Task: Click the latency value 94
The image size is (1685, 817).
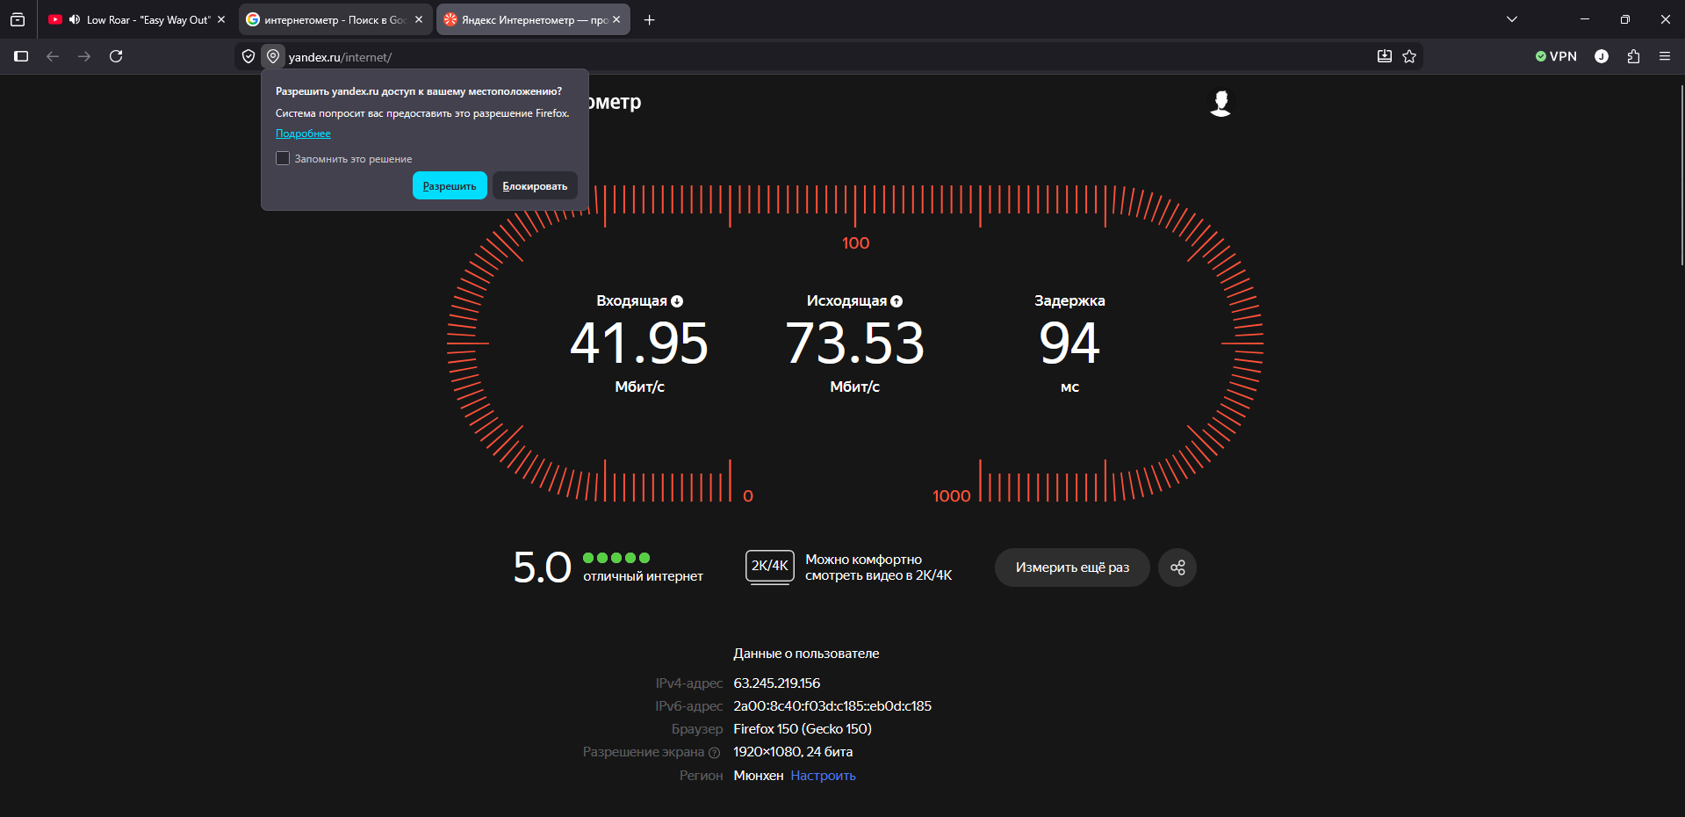Action: [1069, 343]
